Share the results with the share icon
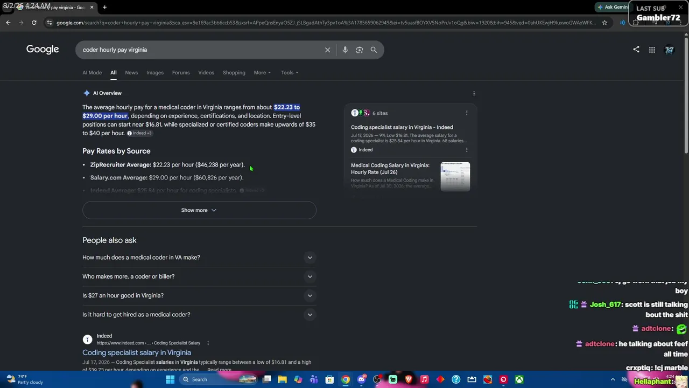The height and width of the screenshot is (388, 689). click(636, 50)
